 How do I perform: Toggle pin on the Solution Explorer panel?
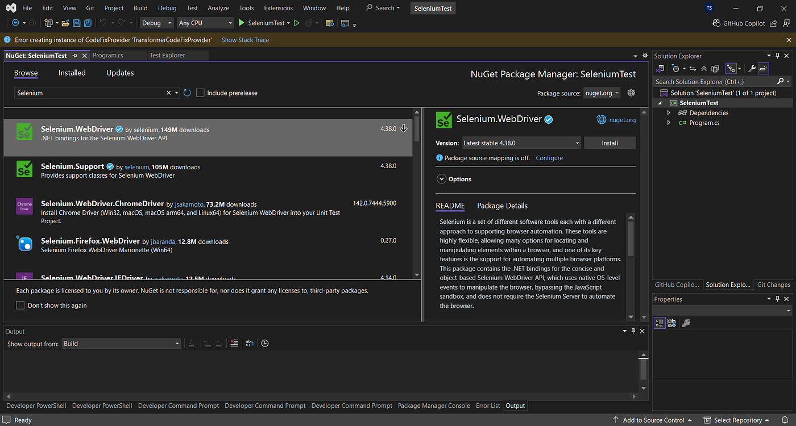(x=778, y=56)
